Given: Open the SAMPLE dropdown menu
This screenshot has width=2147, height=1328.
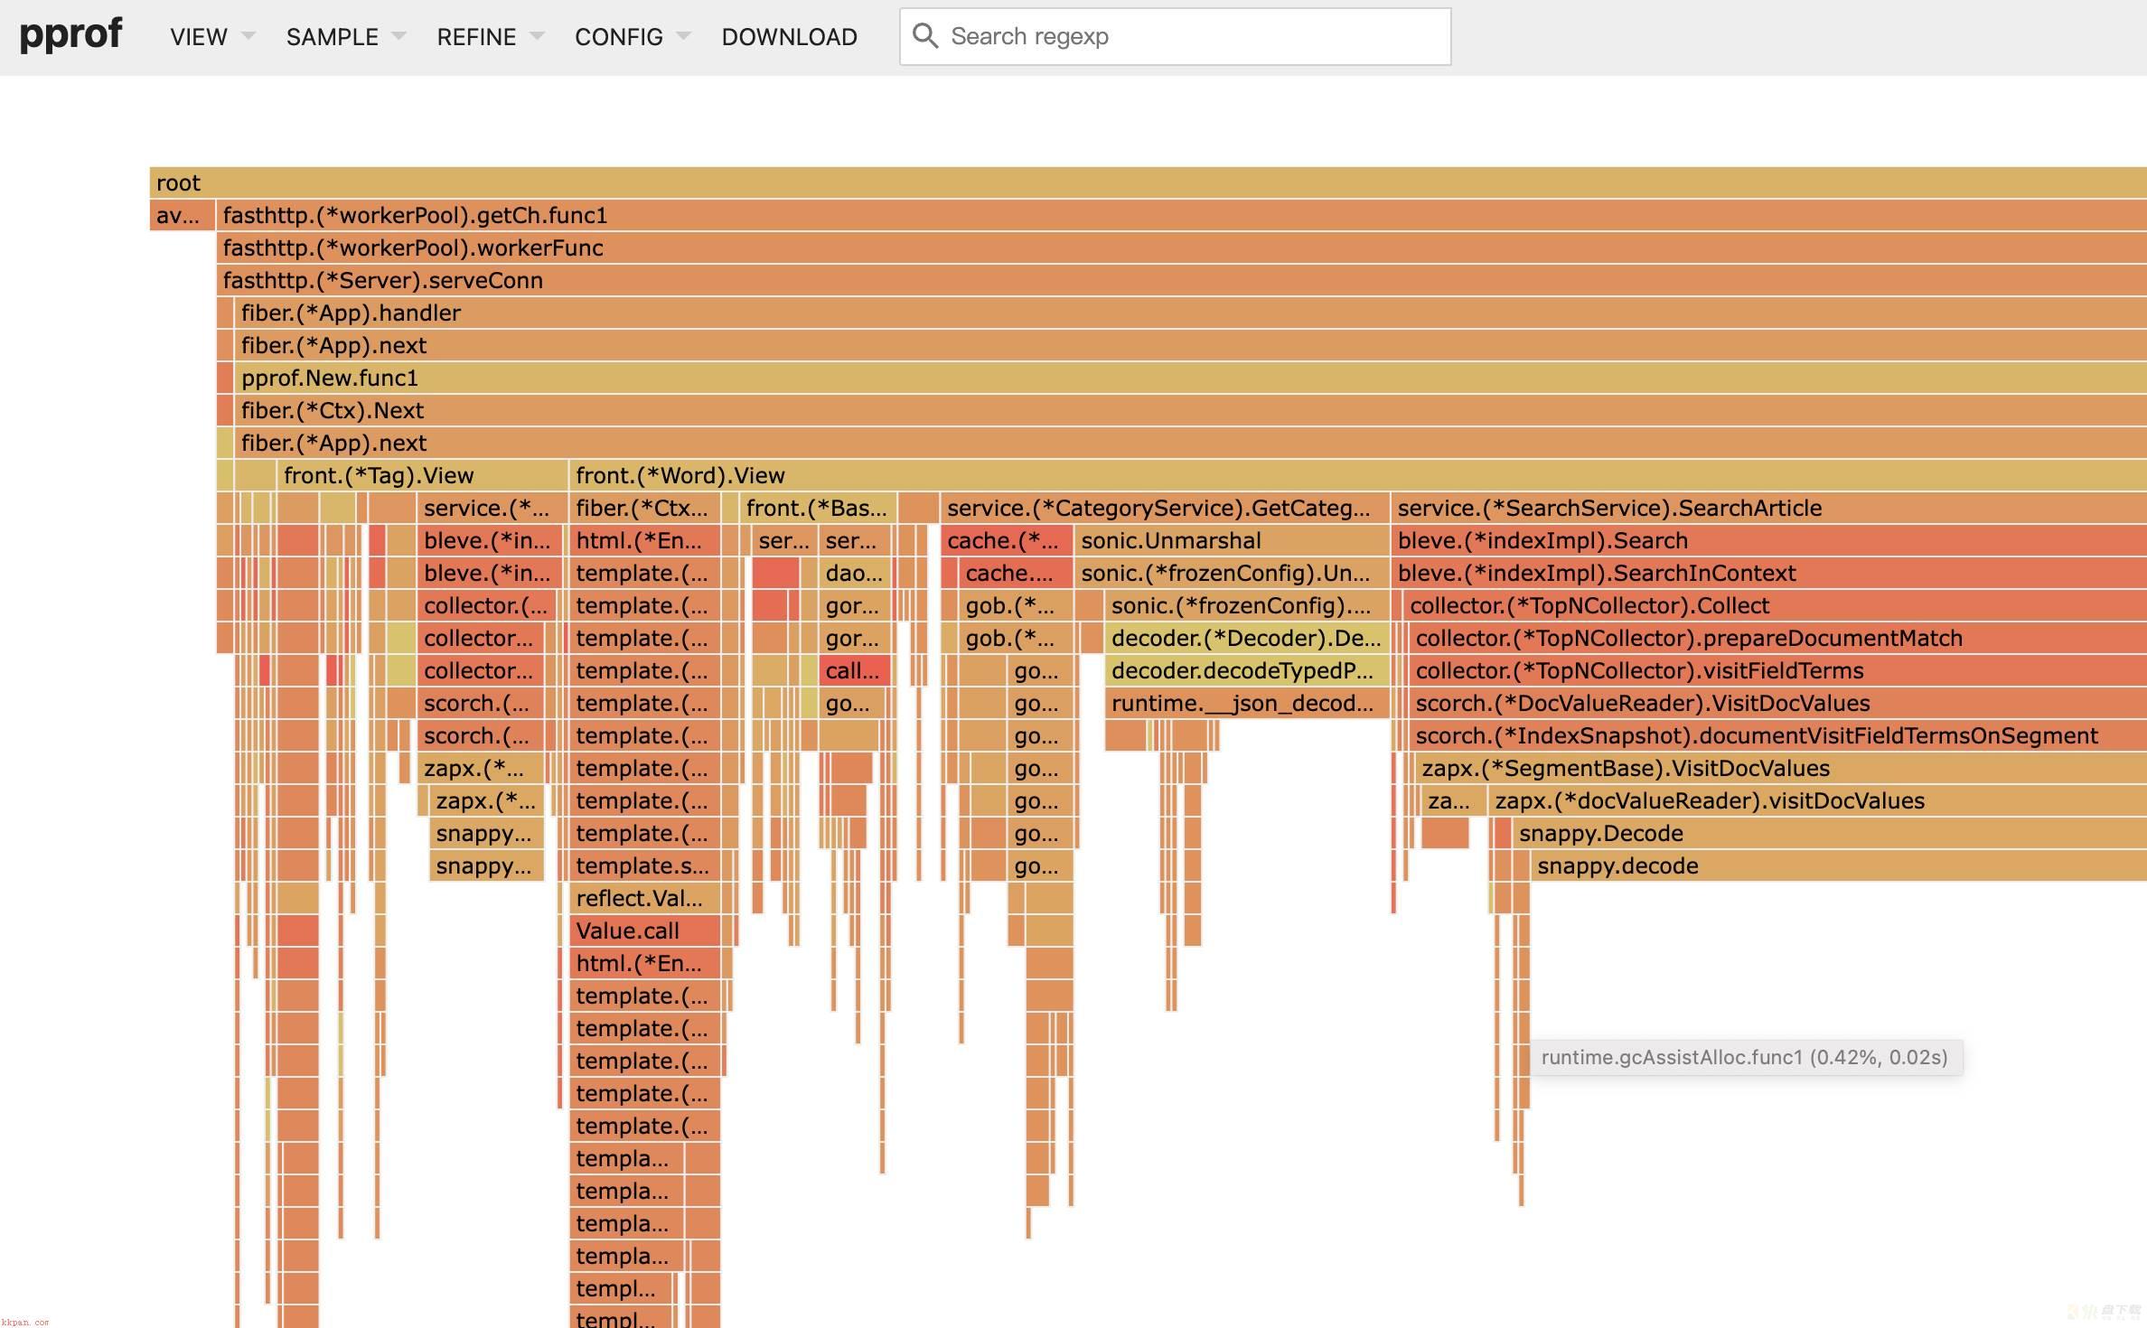Looking at the screenshot, I should (x=346, y=37).
